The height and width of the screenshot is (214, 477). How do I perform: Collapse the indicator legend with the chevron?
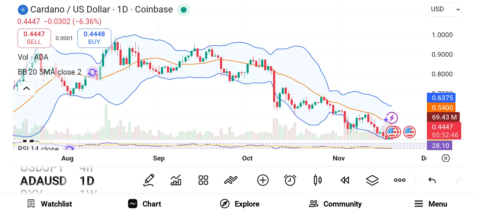click(x=27, y=88)
